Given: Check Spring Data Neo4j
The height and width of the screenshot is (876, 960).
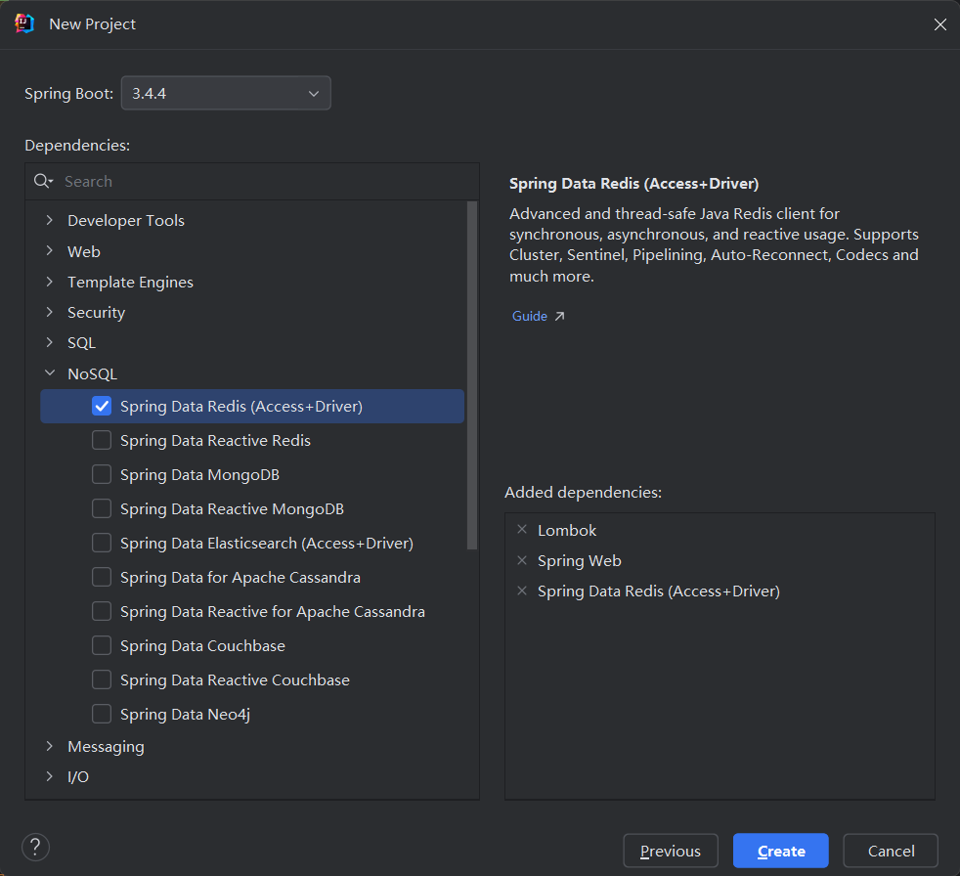Looking at the screenshot, I should tap(102, 714).
